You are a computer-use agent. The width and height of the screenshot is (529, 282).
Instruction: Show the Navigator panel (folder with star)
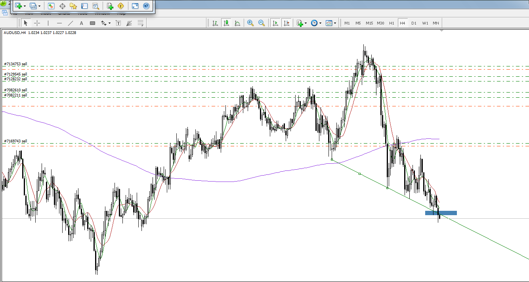click(73, 6)
